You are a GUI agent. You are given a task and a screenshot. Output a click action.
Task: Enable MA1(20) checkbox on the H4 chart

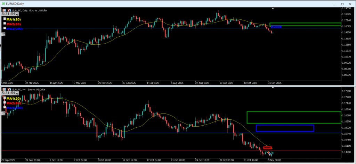(5, 98)
